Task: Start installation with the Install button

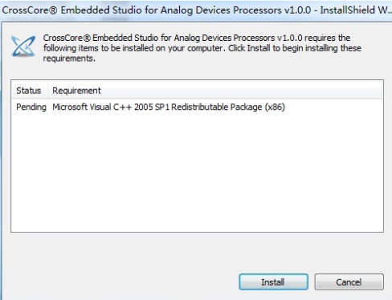Action: click(273, 282)
